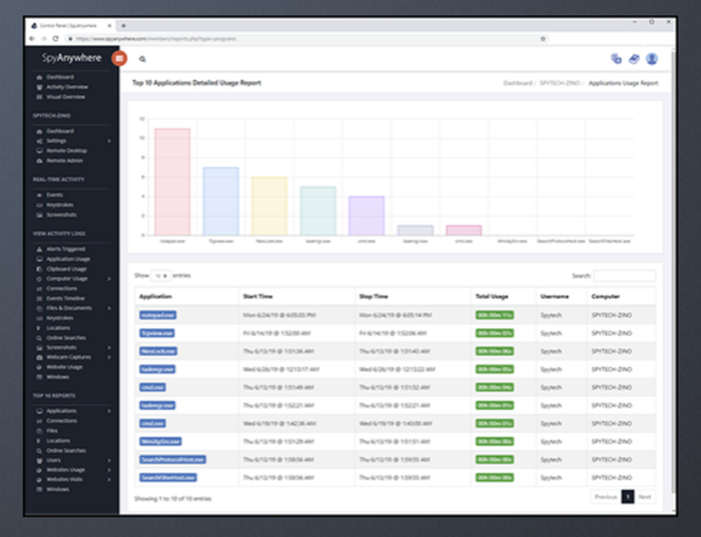Focus the table Search input field
Viewport: 701px width, 537px height.
[x=625, y=276]
